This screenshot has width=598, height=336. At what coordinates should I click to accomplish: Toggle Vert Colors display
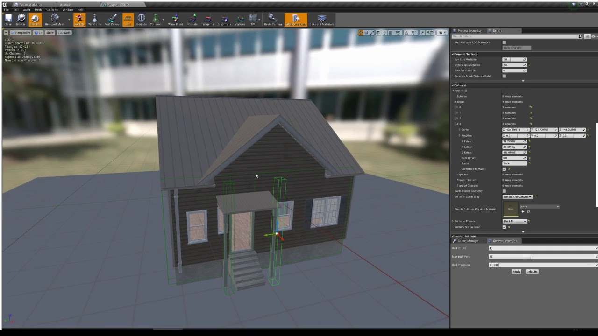click(x=112, y=20)
